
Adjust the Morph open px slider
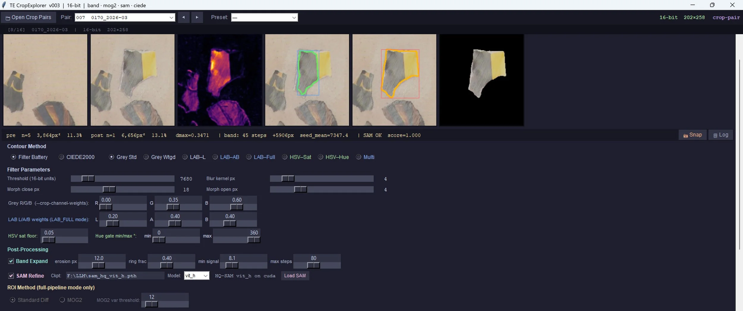tap(322, 189)
